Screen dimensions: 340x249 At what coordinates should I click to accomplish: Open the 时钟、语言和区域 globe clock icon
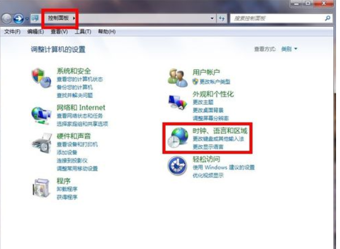[178, 138]
